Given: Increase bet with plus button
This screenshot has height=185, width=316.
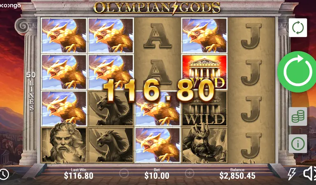Looking at the screenshot, I should point(190,173).
